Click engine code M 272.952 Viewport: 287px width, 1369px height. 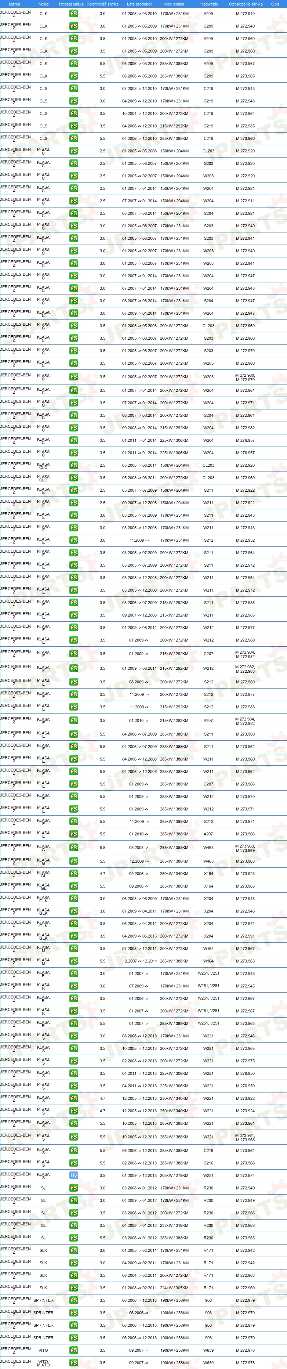coord(245,540)
